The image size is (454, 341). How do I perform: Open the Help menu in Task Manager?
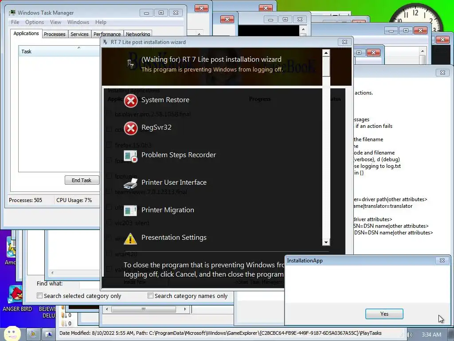tap(101, 22)
